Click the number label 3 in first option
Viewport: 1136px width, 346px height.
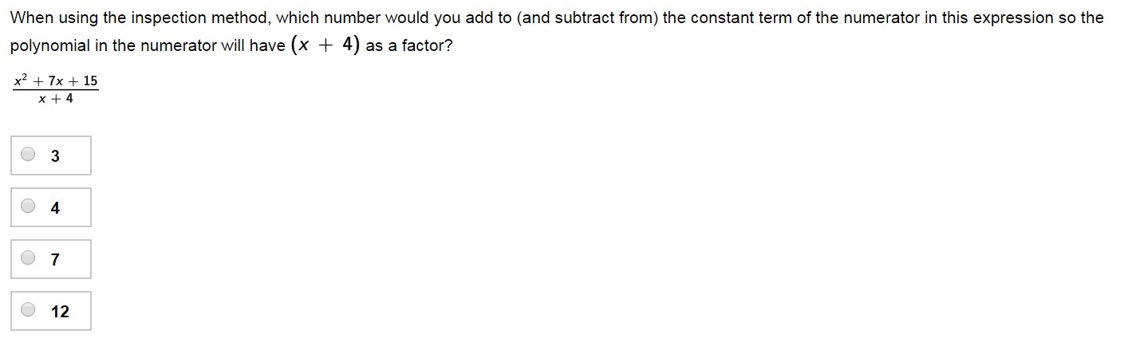click(x=55, y=156)
